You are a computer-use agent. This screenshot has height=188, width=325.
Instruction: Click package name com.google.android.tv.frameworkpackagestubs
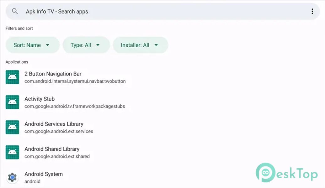tap(75, 106)
